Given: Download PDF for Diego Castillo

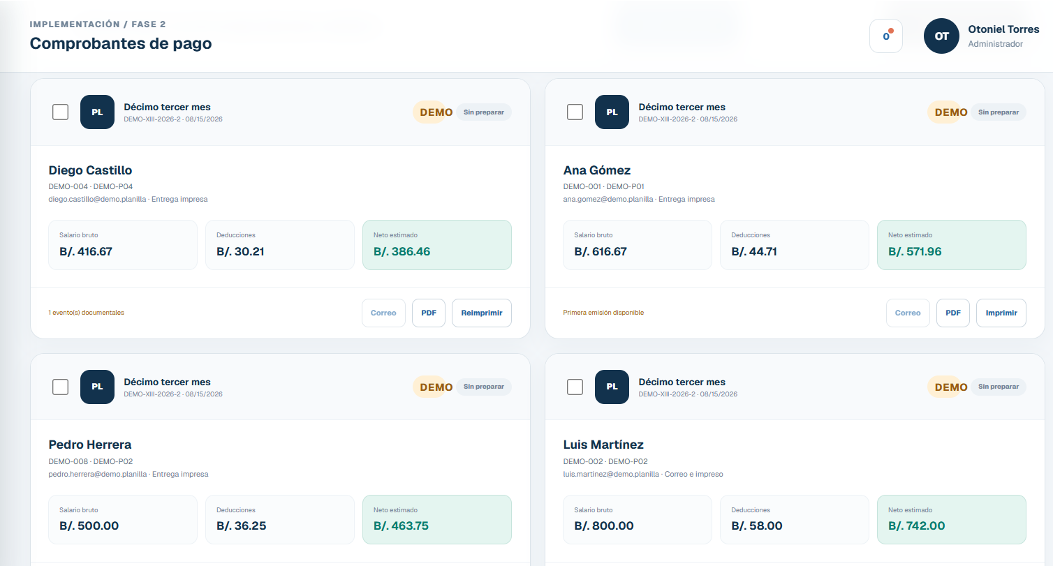Looking at the screenshot, I should [429, 313].
